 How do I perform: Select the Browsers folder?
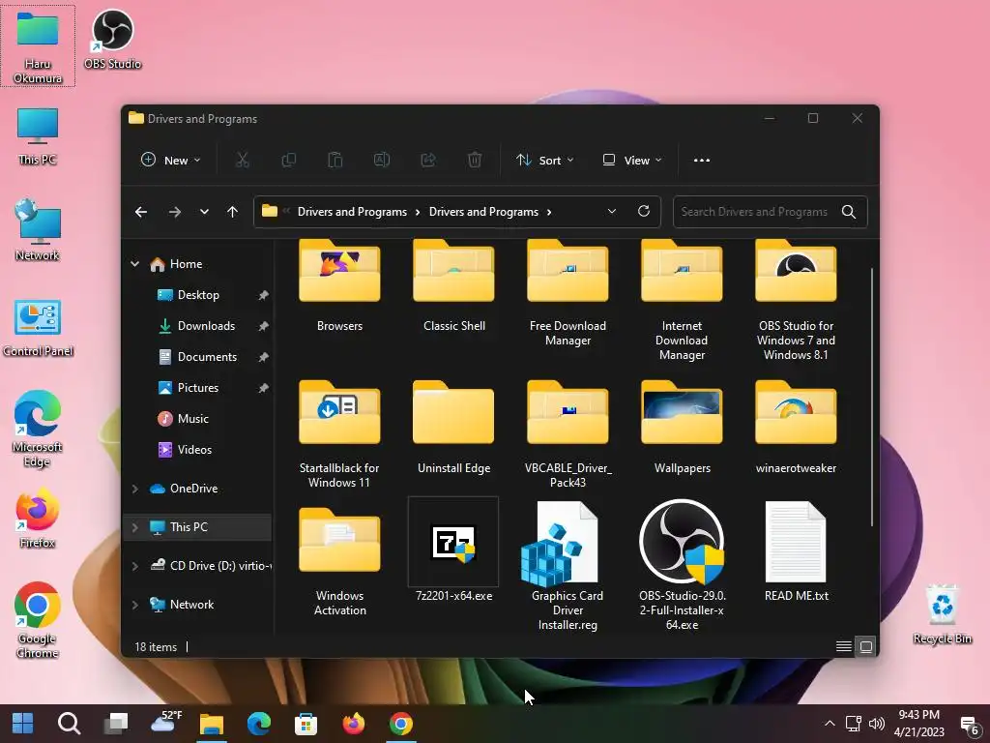coord(339,286)
